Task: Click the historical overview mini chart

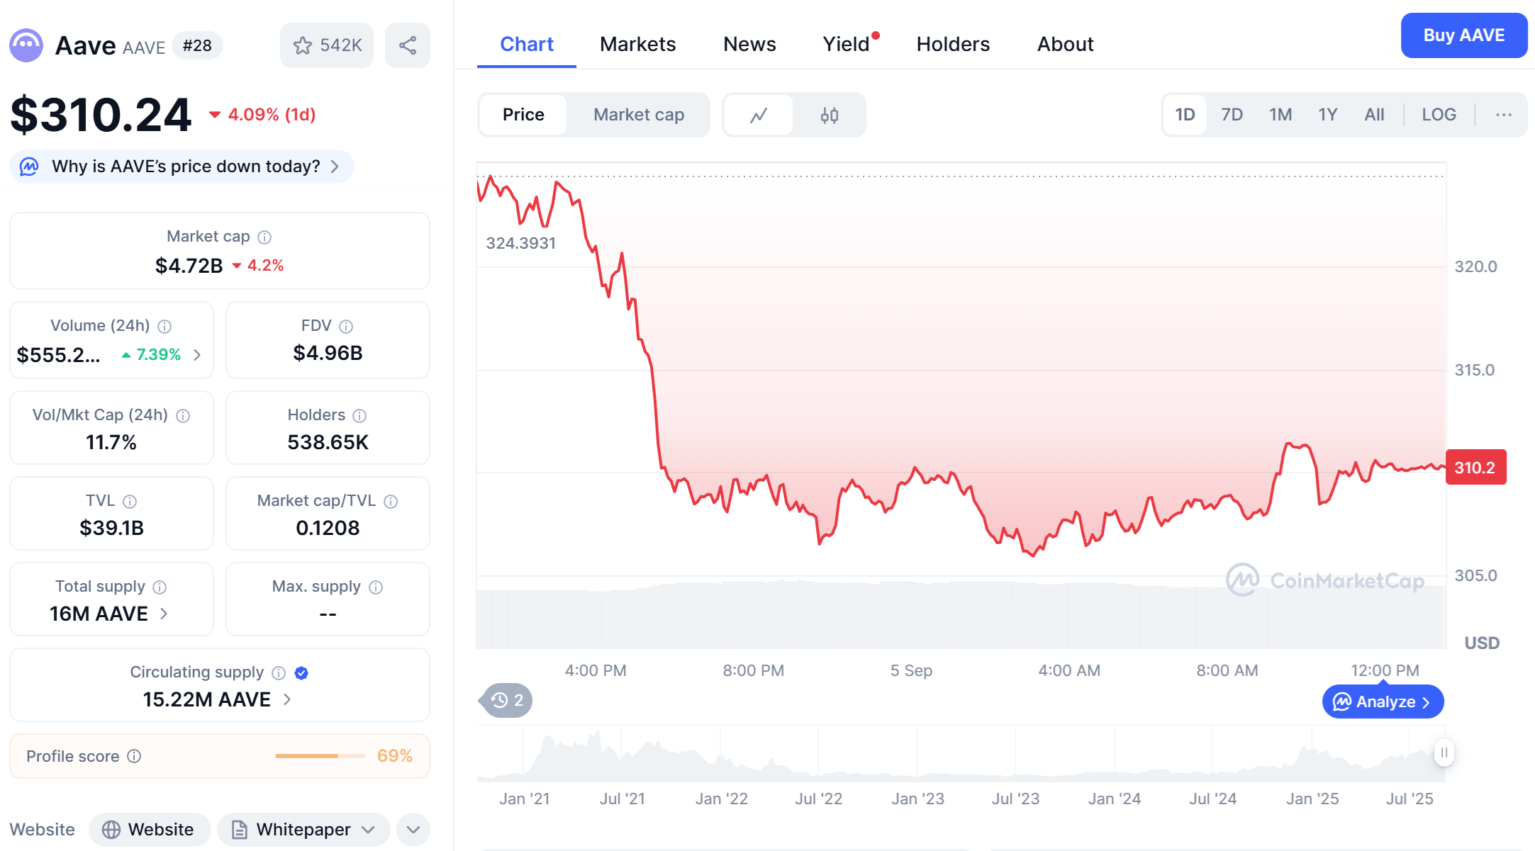Action: (x=961, y=754)
